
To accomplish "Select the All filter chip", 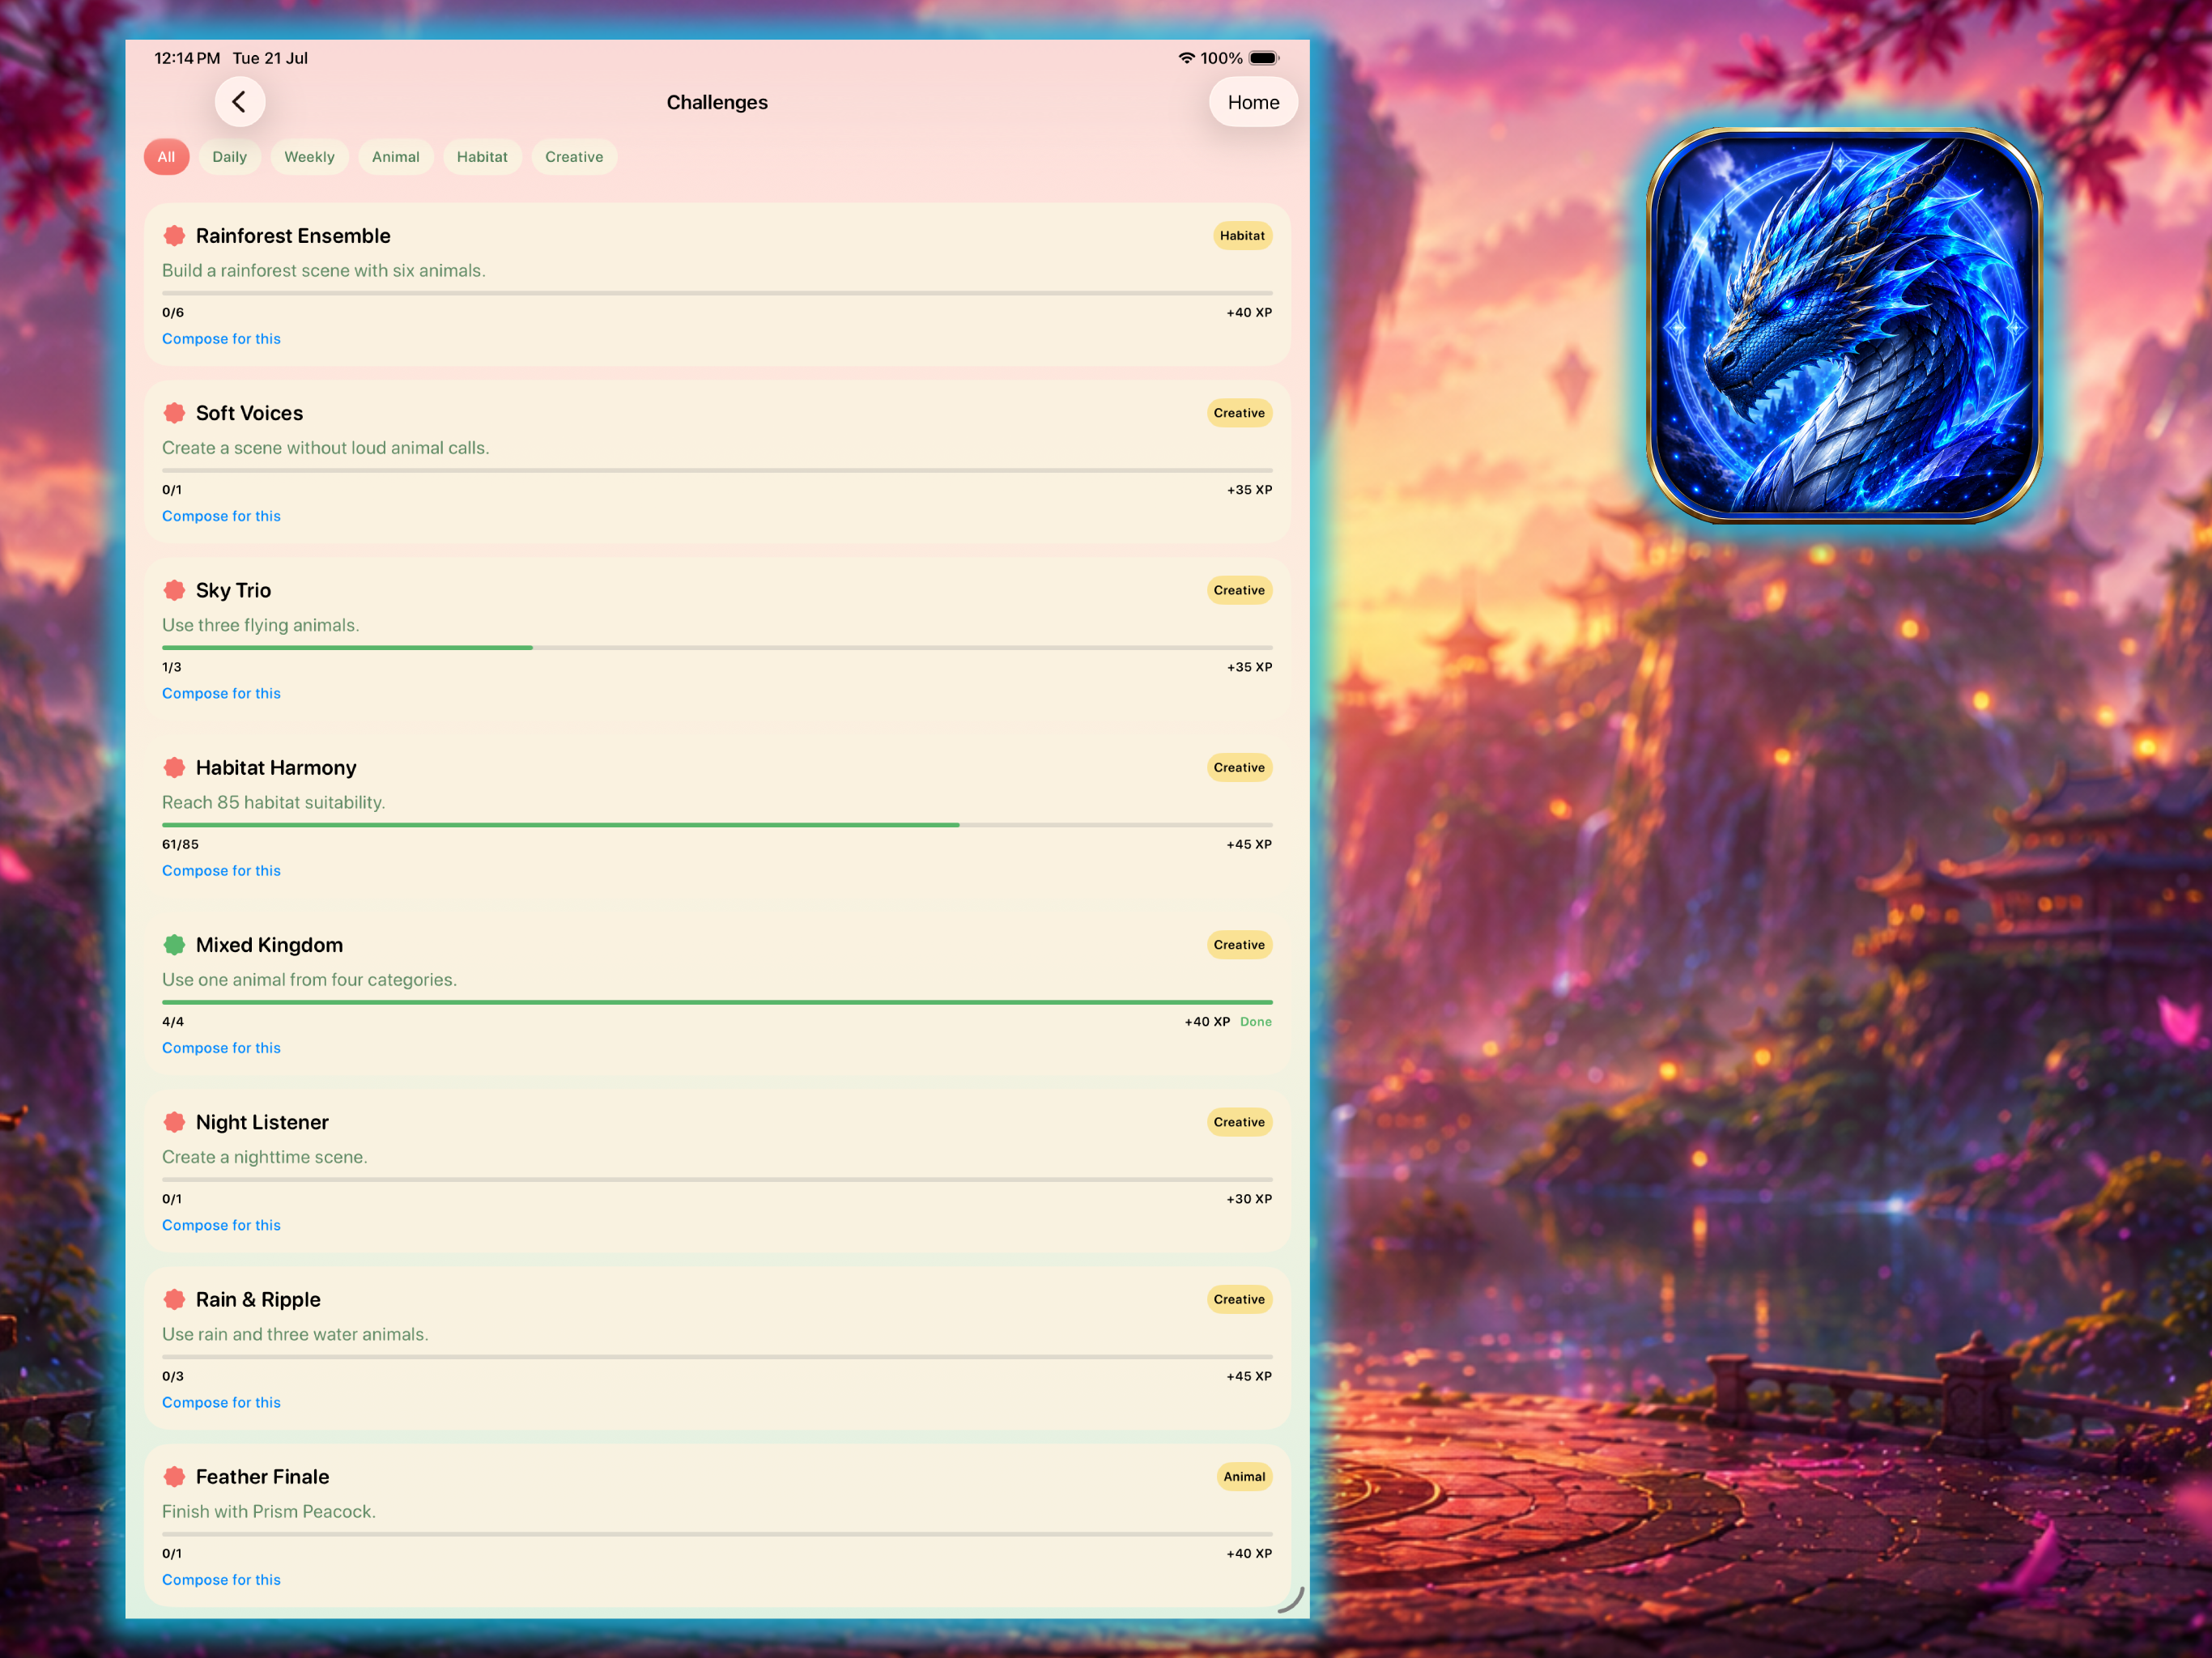I will (166, 157).
